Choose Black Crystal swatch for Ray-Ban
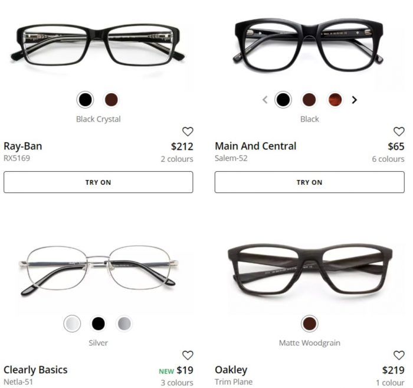 [85, 100]
